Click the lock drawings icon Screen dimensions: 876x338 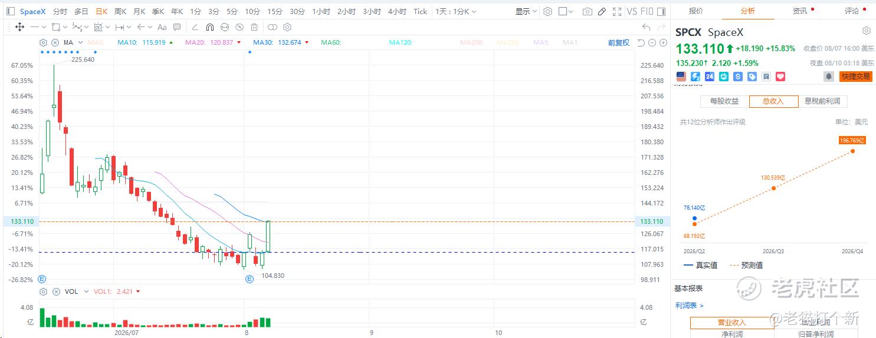click(x=225, y=27)
